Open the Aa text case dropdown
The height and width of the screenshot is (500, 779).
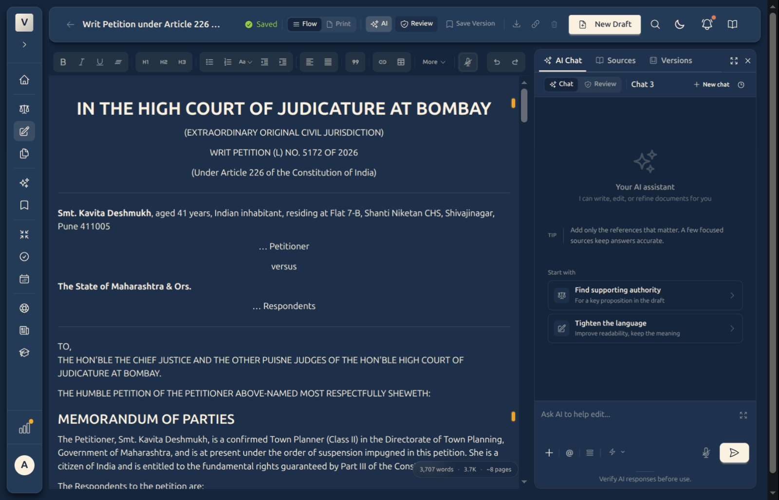(x=245, y=62)
